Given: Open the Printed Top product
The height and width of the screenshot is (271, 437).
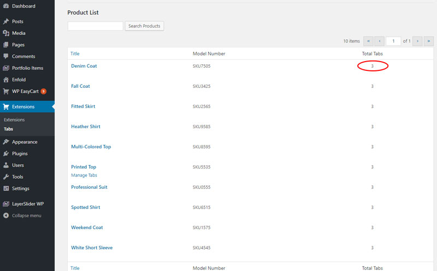Looking at the screenshot, I should pos(84,167).
